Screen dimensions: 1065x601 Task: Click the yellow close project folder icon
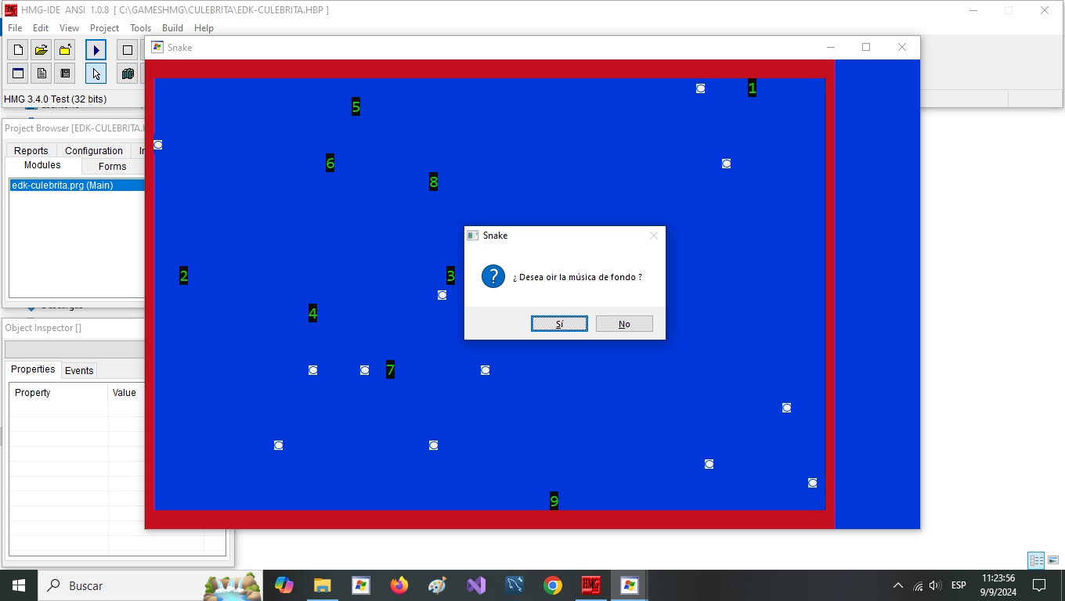tap(65, 50)
